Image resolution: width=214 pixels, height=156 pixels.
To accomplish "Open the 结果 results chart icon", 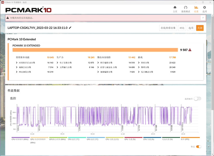I will [196, 7].
